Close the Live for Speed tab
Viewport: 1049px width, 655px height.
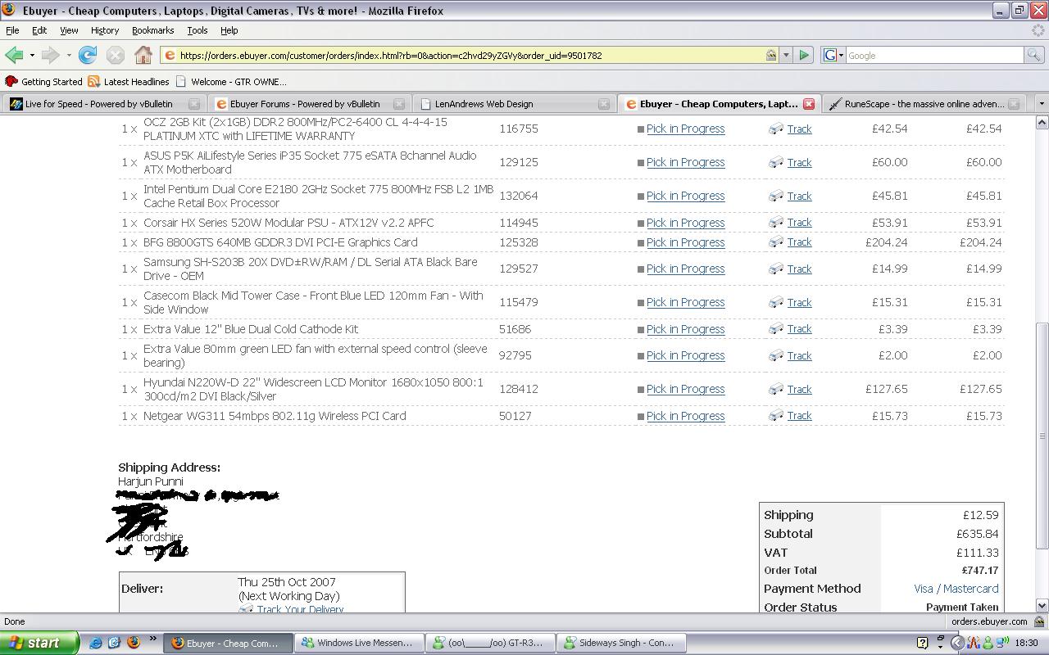click(x=194, y=104)
